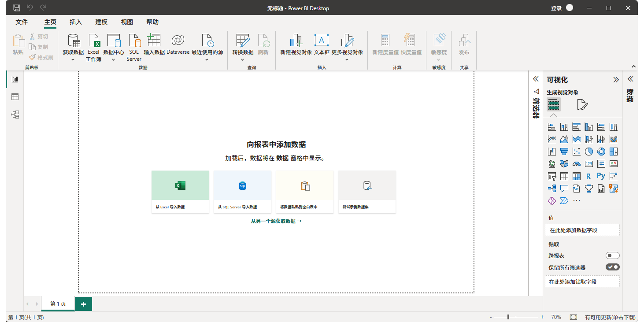
Task: Enable 跨报表 drillthrough toggle
Action: (613, 255)
